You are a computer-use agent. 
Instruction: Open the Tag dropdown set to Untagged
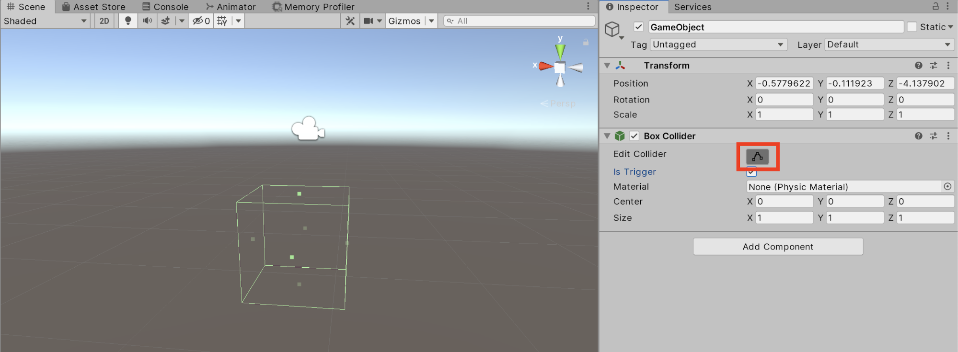[x=718, y=45]
